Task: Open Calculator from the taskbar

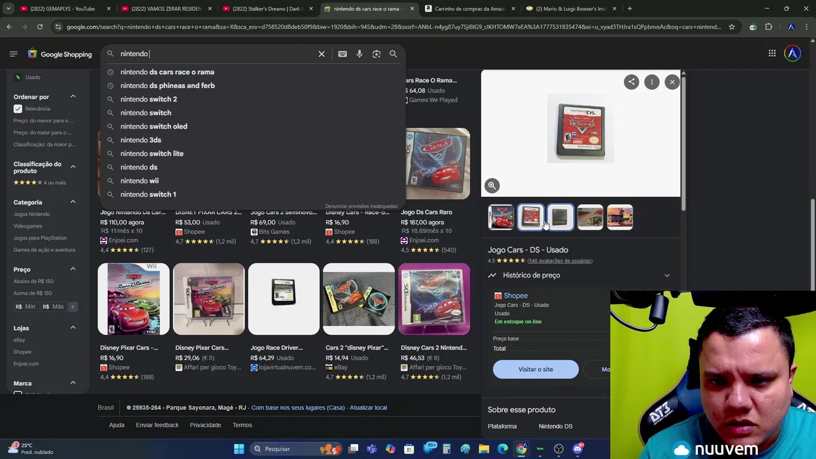Action: 447,449
